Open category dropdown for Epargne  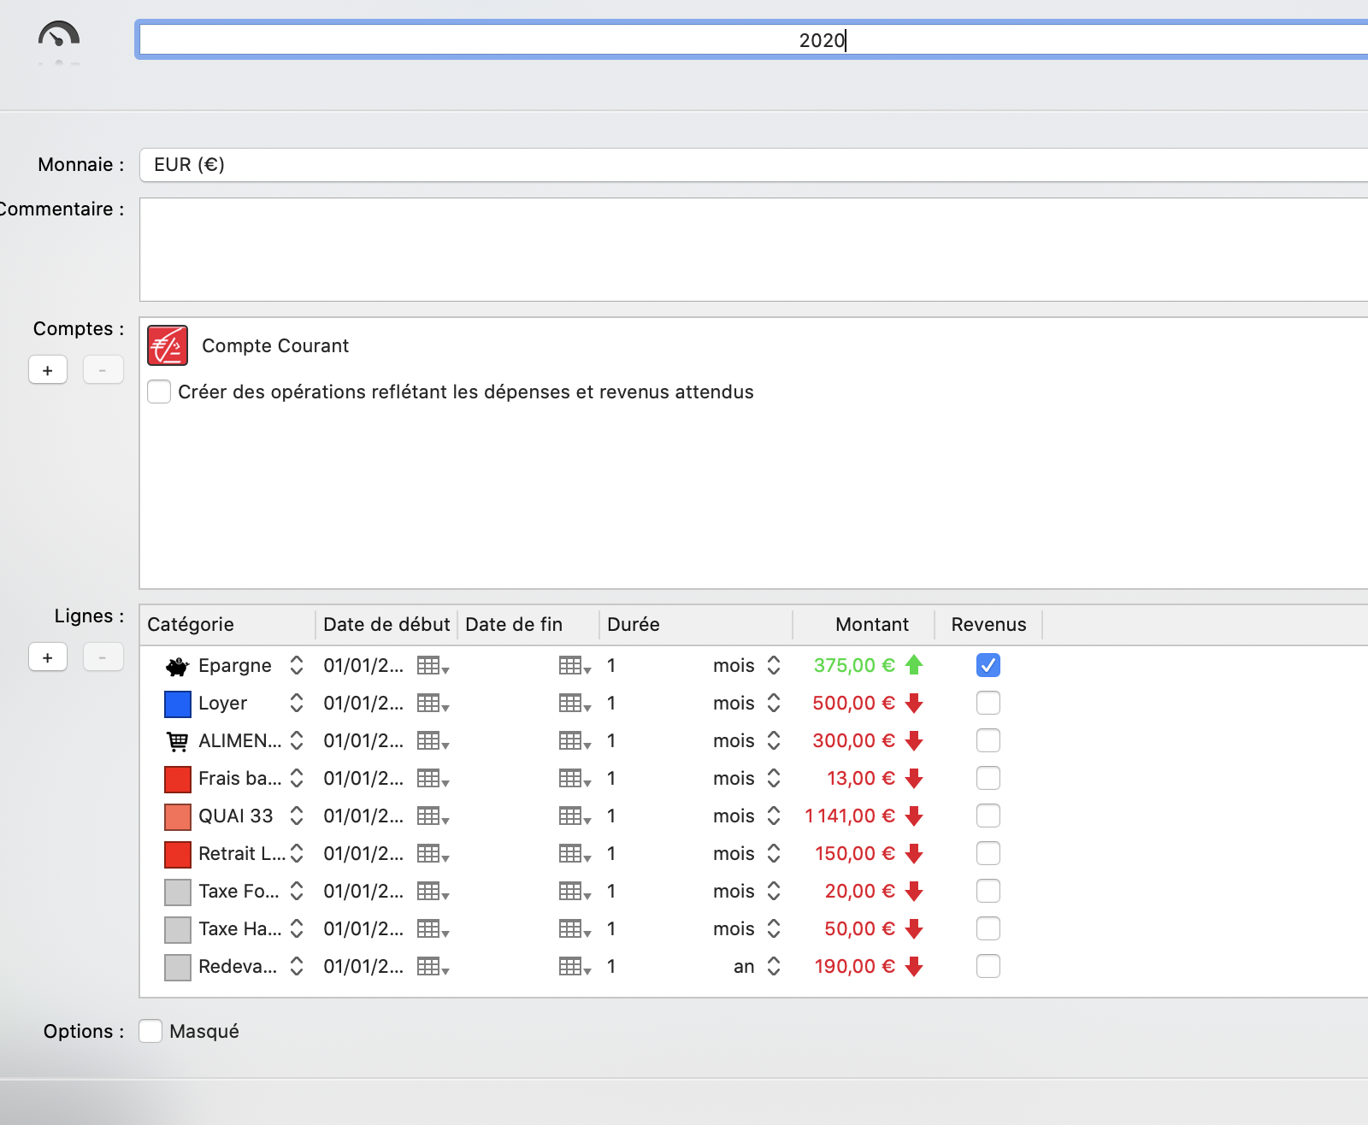click(297, 665)
